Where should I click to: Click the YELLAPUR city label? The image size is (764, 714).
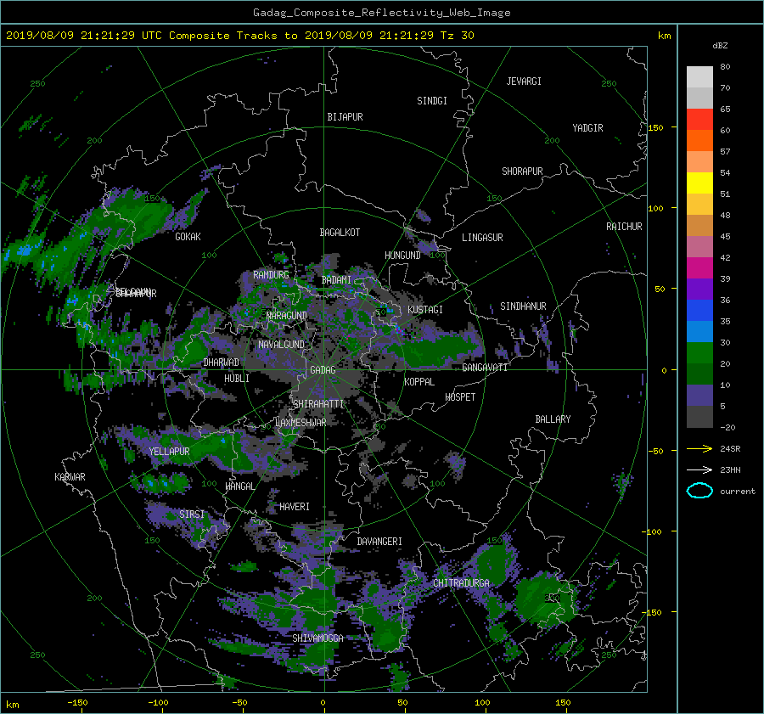[x=169, y=452]
